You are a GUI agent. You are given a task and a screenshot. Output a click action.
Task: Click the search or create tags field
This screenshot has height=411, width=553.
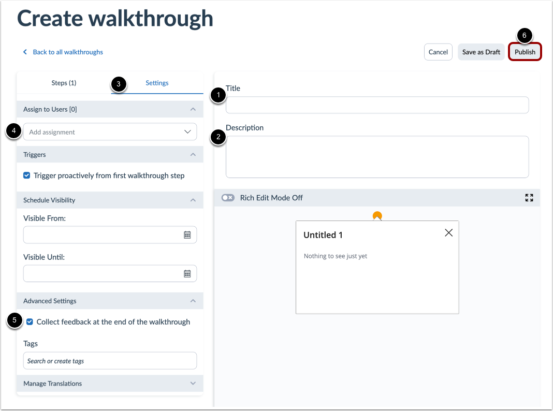pos(109,360)
